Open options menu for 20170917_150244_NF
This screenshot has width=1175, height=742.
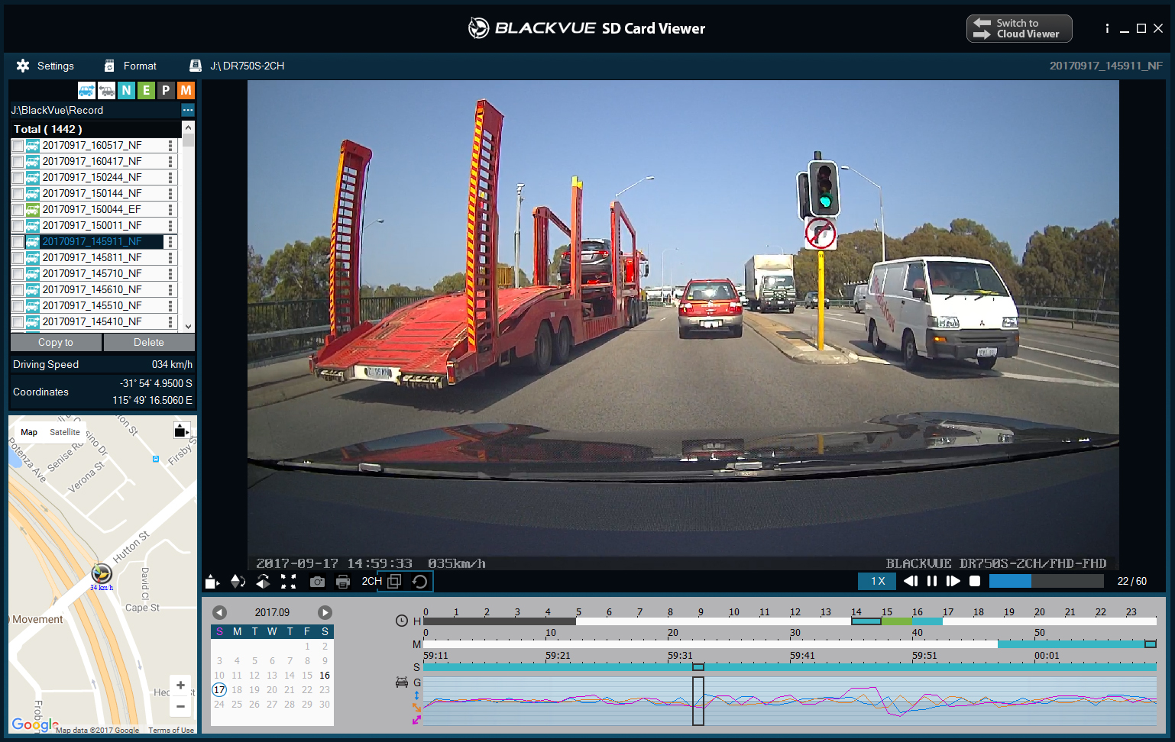tap(170, 178)
